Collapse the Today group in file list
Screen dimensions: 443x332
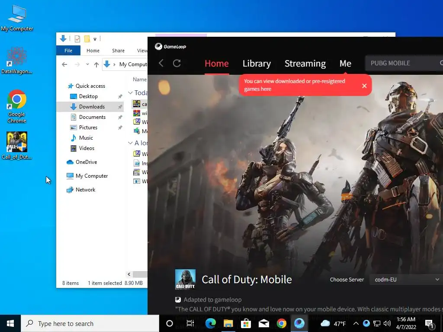pos(130,93)
